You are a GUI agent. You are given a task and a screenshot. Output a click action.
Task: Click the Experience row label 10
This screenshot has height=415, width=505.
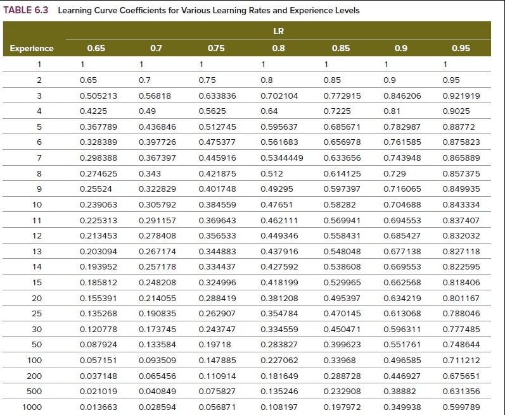point(37,205)
